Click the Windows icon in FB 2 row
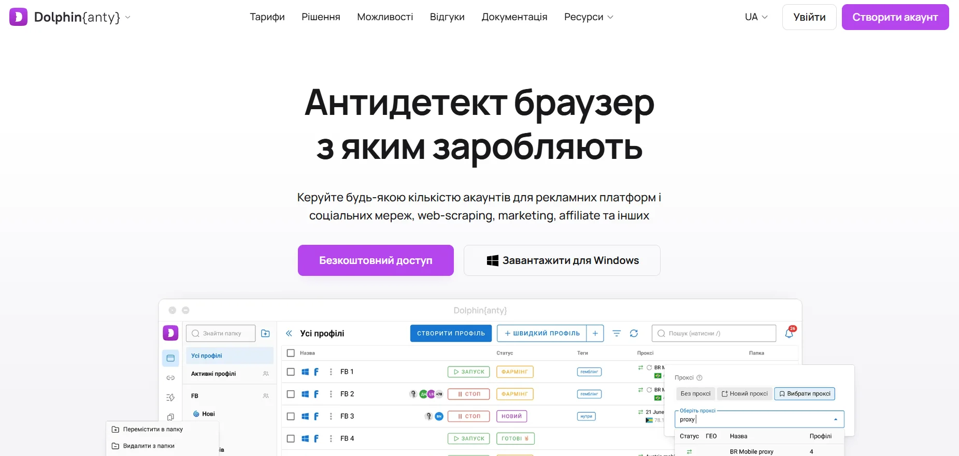Viewport: 959px width, 456px height. (x=305, y=394)
